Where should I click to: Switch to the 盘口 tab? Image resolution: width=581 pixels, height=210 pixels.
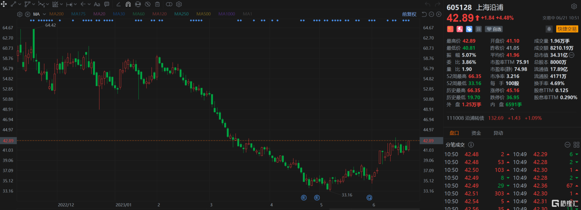click(454, 133)
